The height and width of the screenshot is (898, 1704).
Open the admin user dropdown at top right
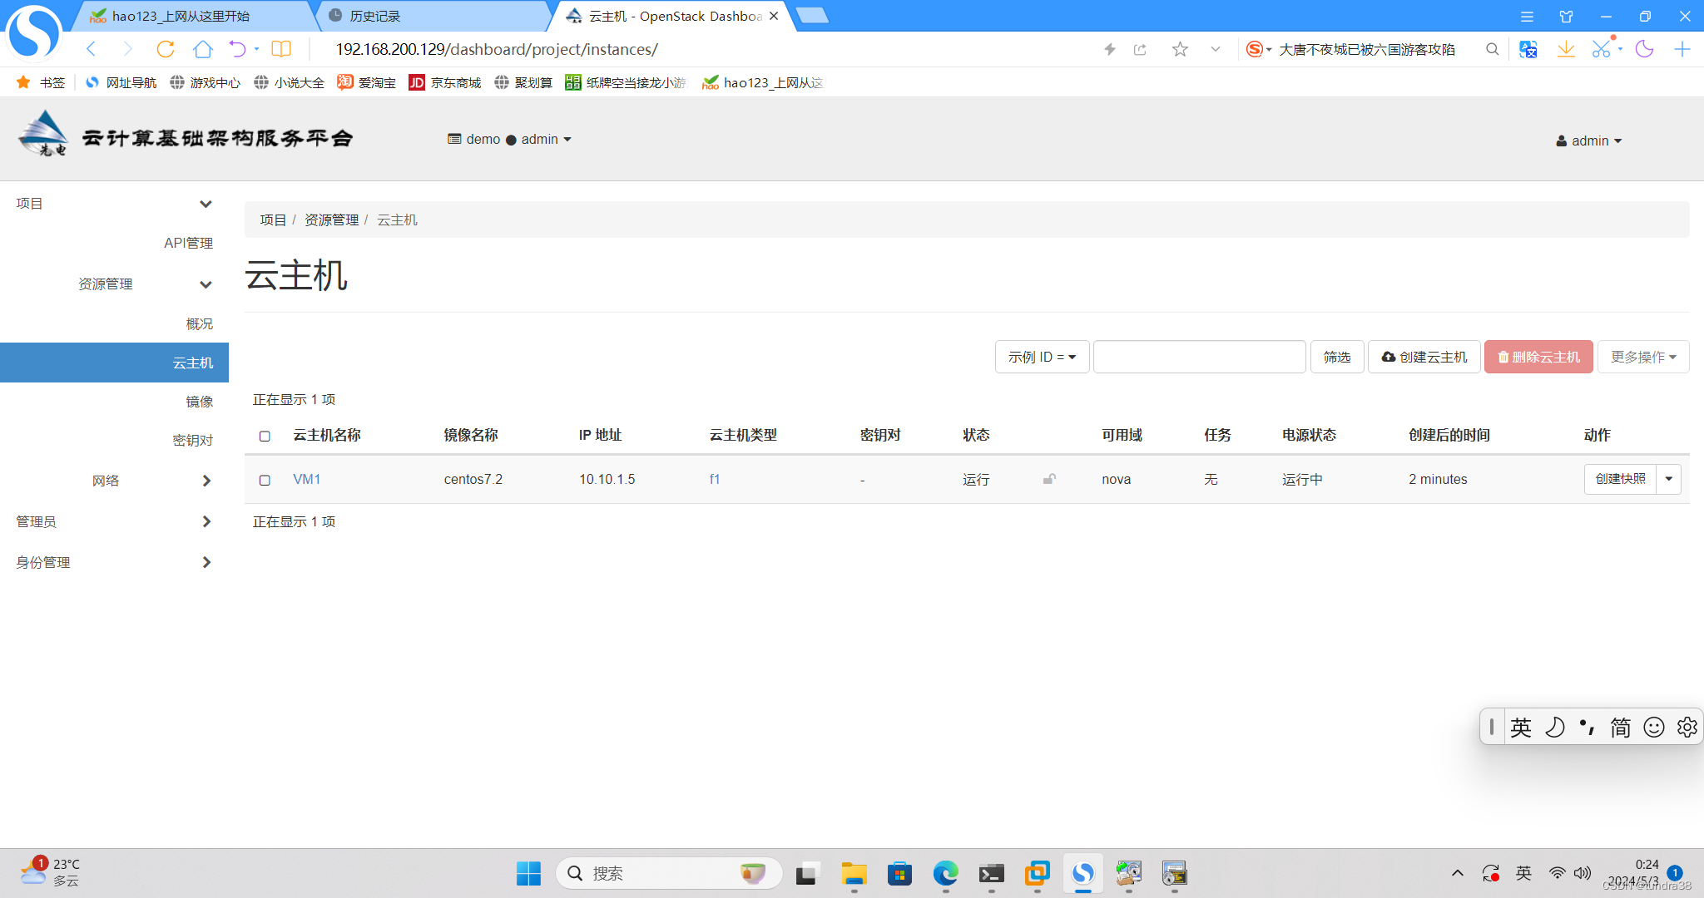click(x=1589, y=141)
